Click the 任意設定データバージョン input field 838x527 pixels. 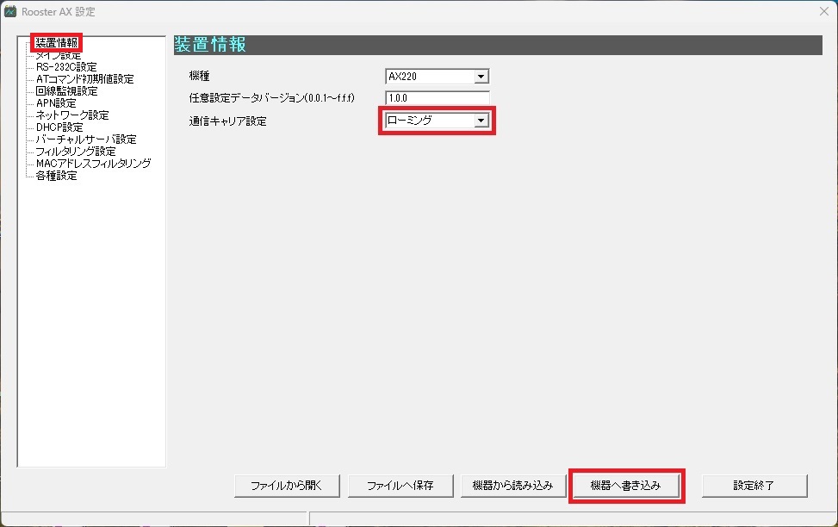[438, 98]
